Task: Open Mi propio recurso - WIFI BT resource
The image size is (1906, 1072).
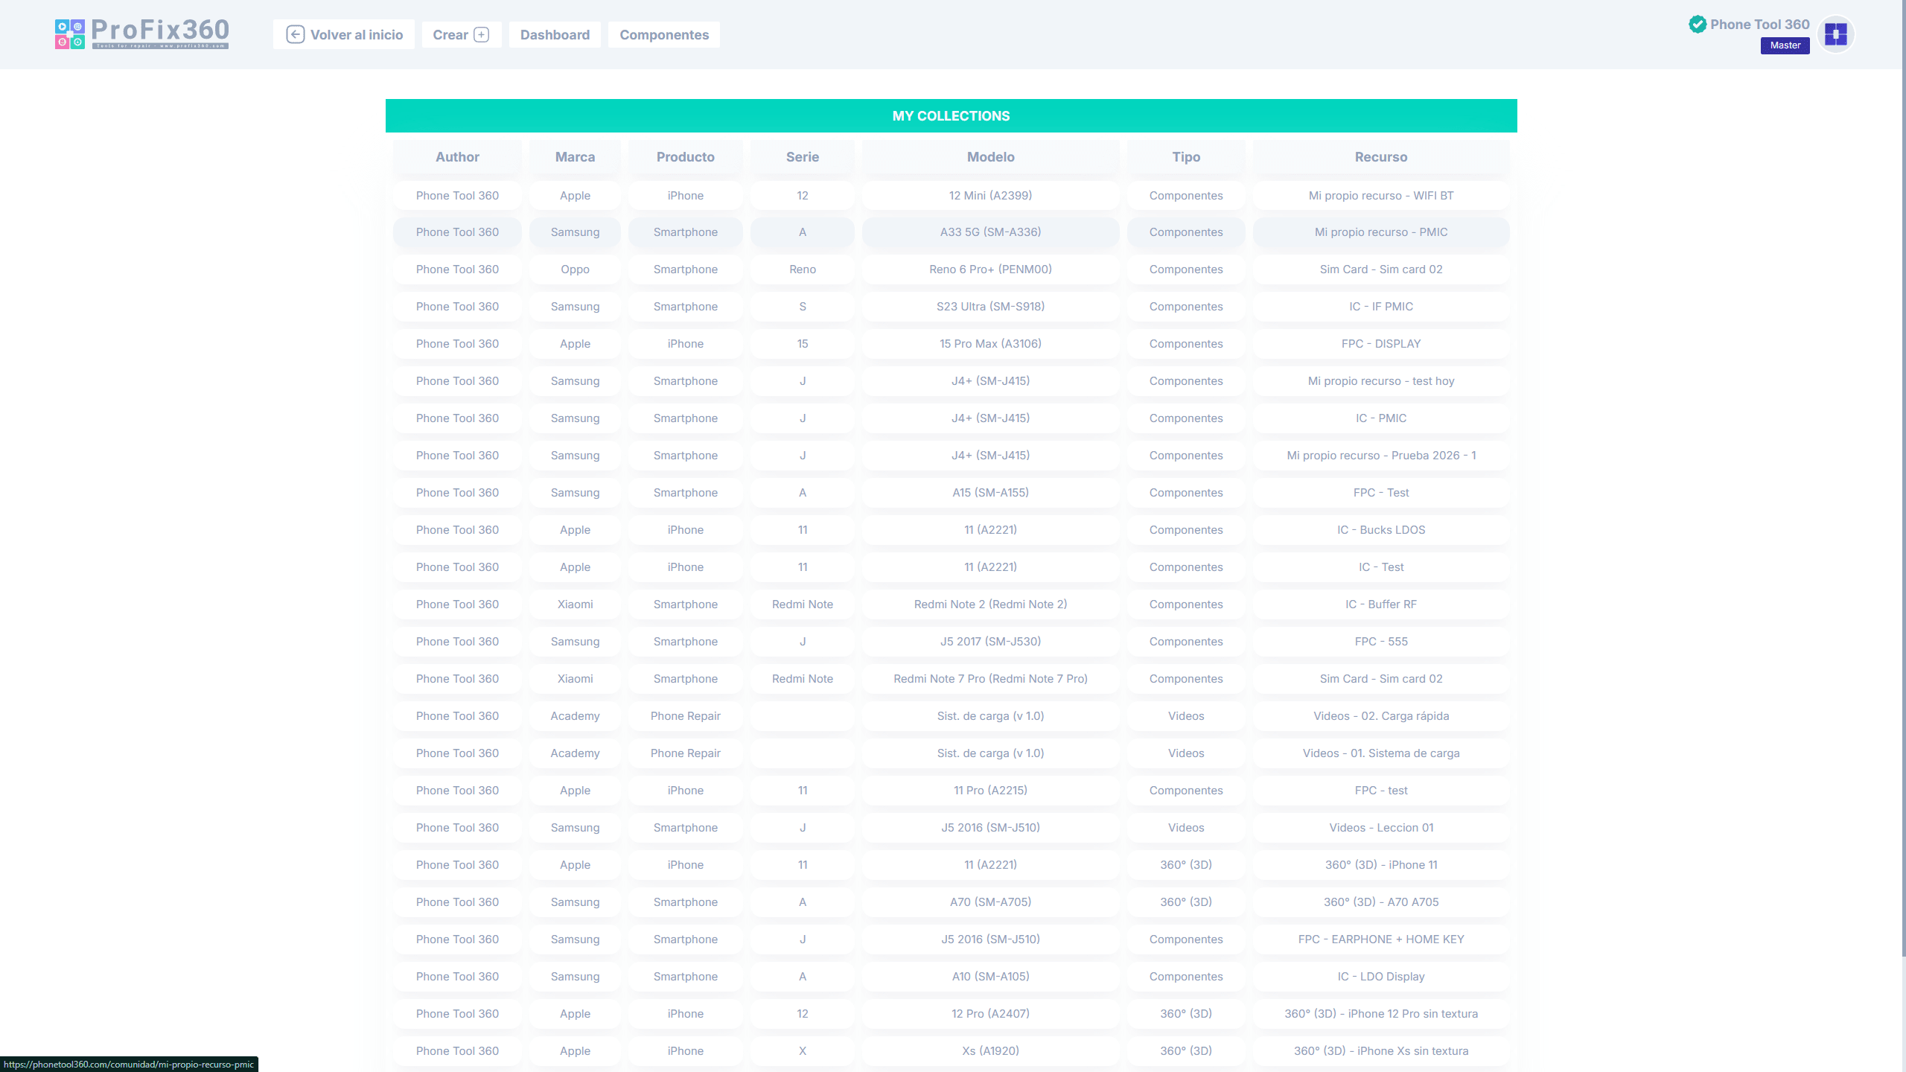Action: click(x=1380, y=196)
